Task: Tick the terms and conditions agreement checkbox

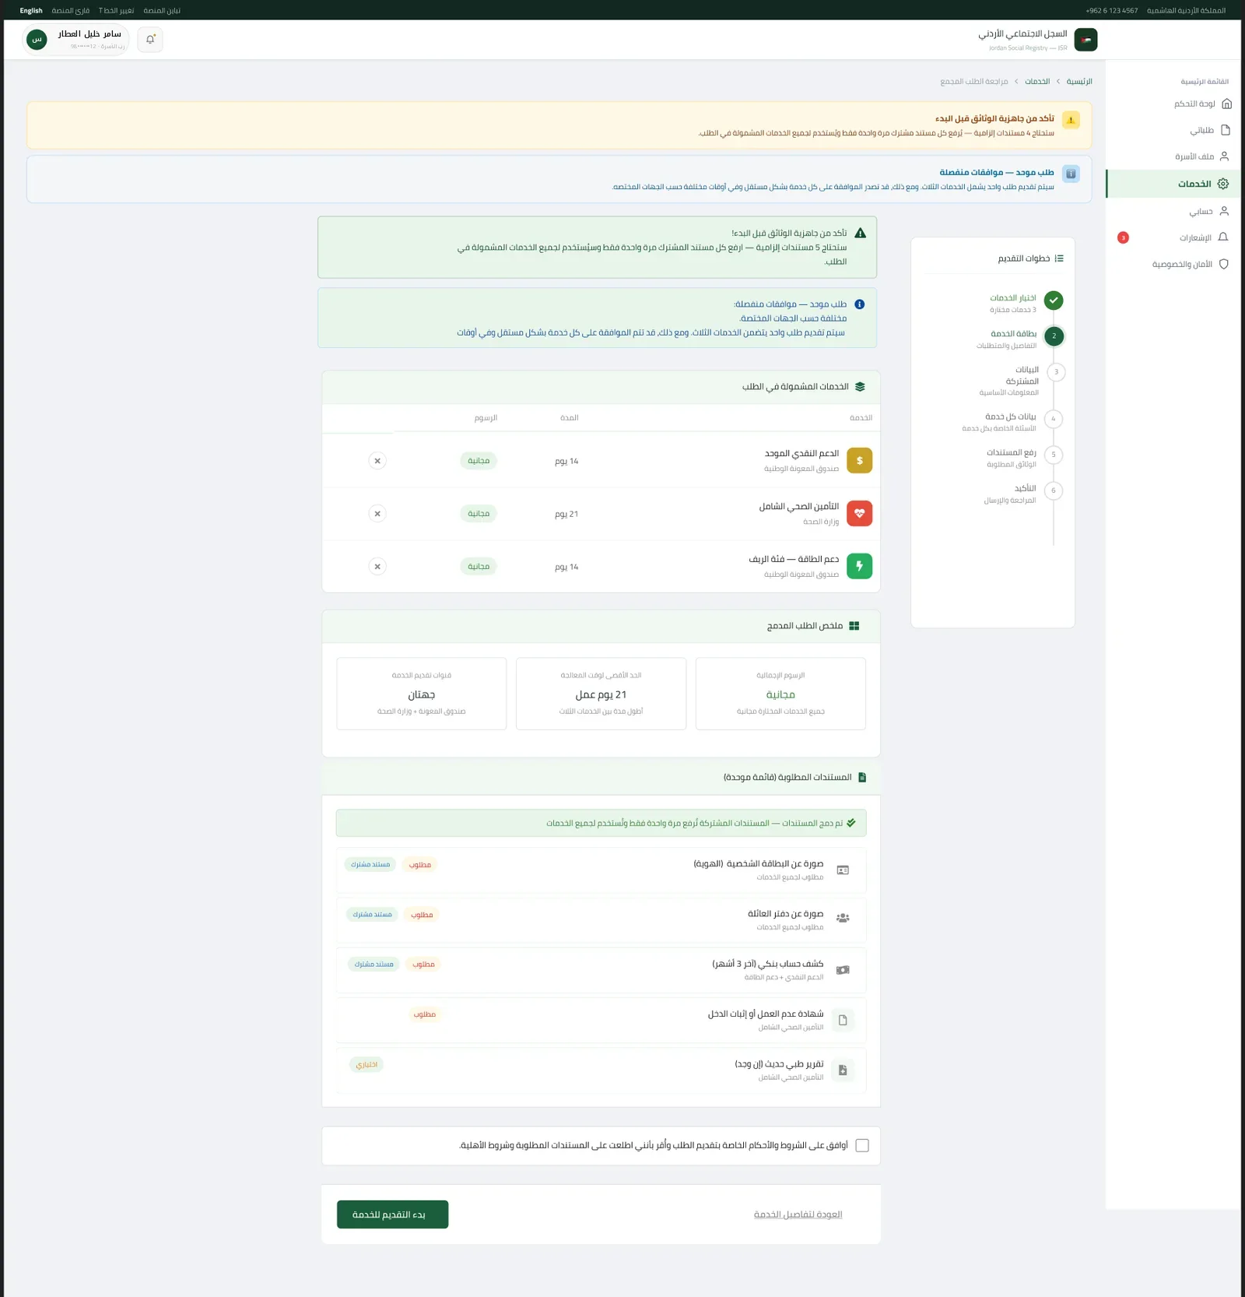Action: [862, 1145]
